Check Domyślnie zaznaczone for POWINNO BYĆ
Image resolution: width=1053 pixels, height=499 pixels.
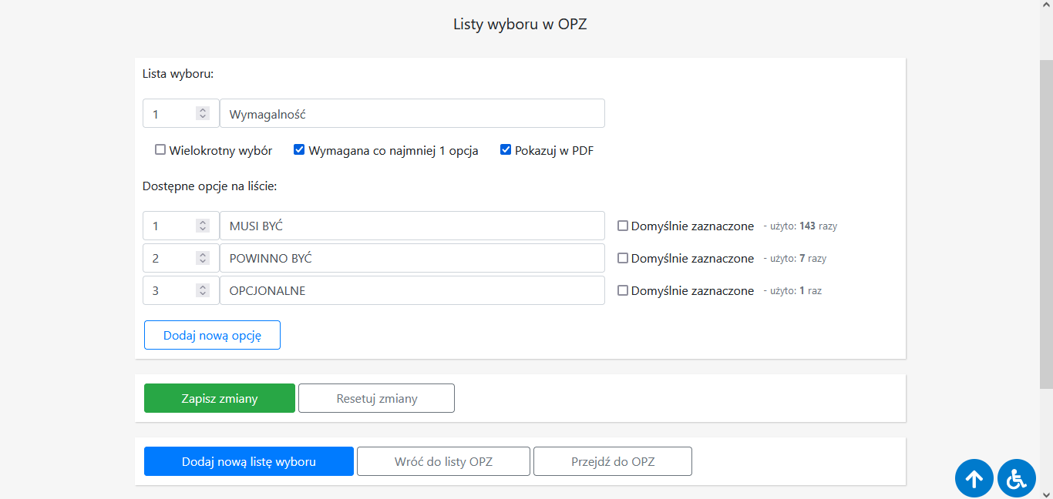pos(623,259)
